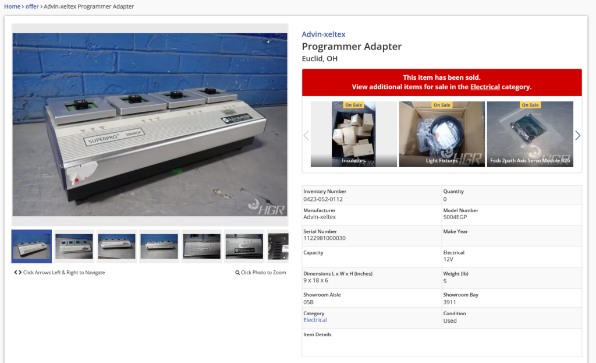
Task: Open the Home breadcrumb link
Action: (x=12, y=6)
